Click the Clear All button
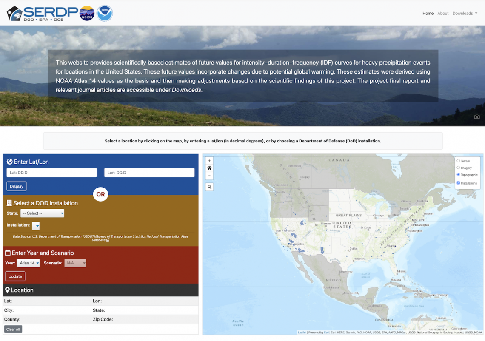485x341 pixels. [13, 329]
